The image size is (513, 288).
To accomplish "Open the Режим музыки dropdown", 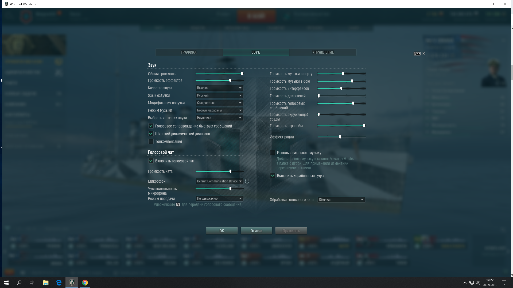I will tap(219, 110).
